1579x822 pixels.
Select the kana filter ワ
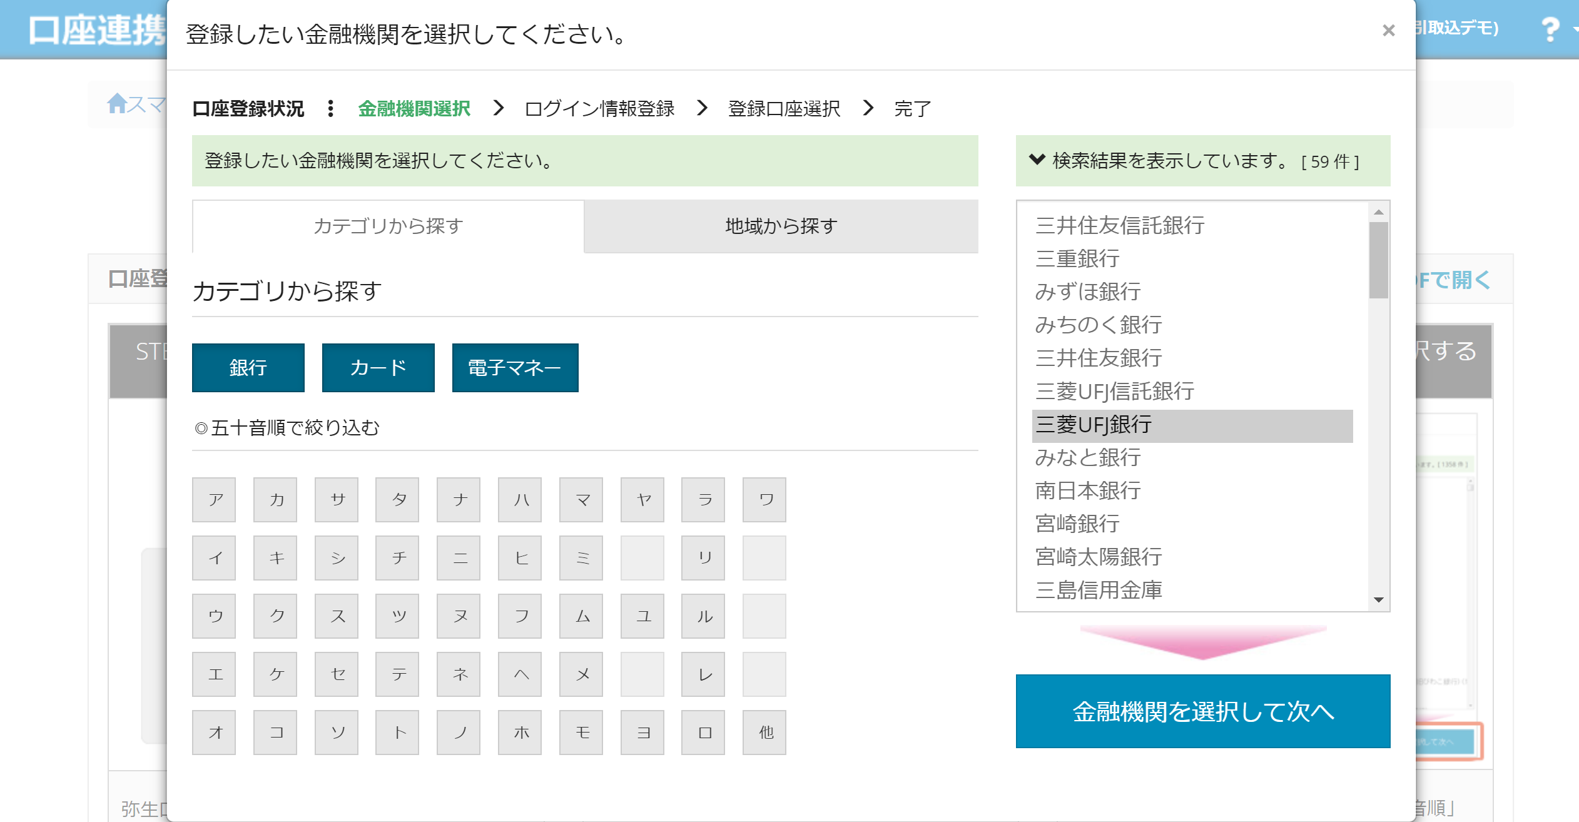pos(764,500)
